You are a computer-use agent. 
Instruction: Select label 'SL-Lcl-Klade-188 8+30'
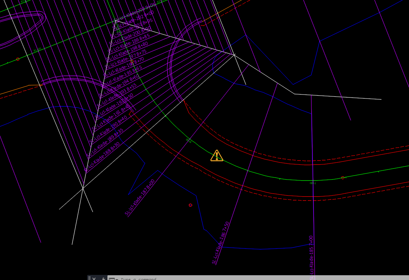pyautogui.click(x=102, y=157)
